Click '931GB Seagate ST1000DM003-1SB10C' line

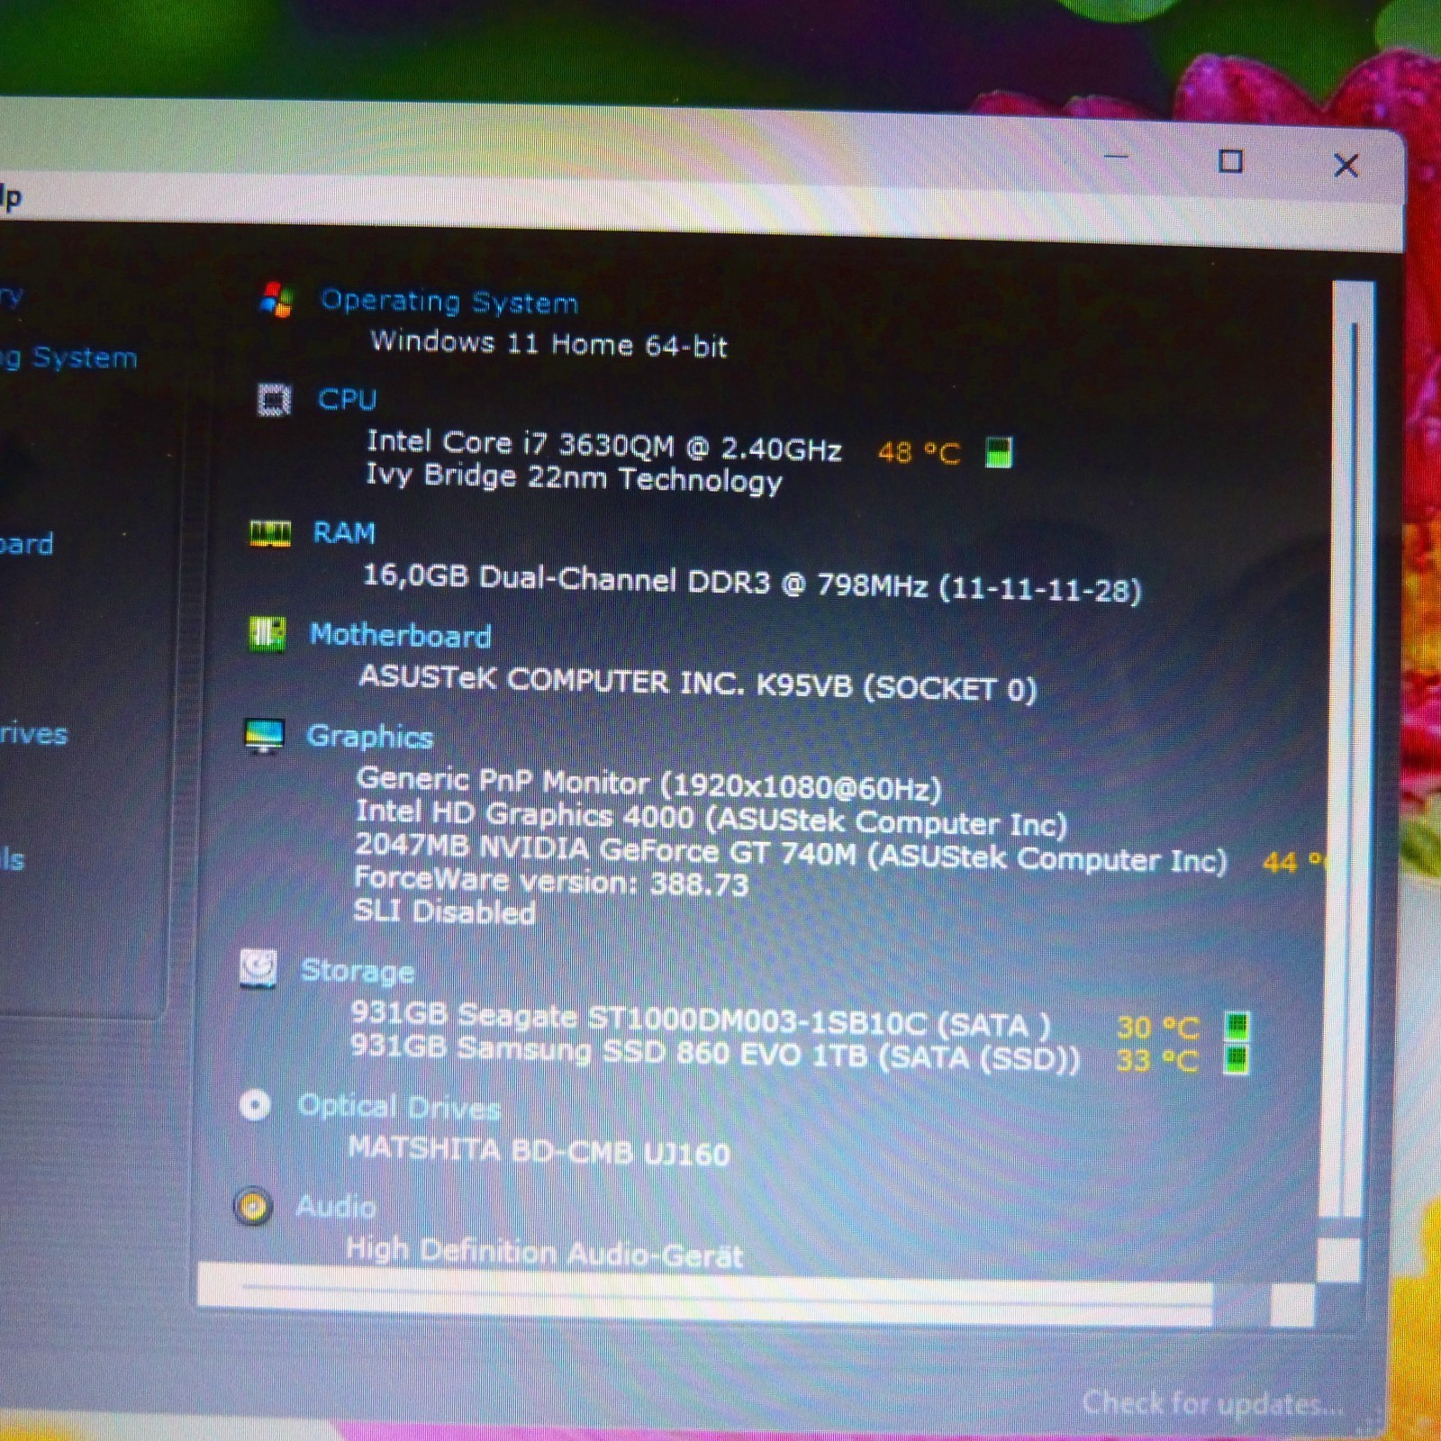click(x=639, y=1018)
